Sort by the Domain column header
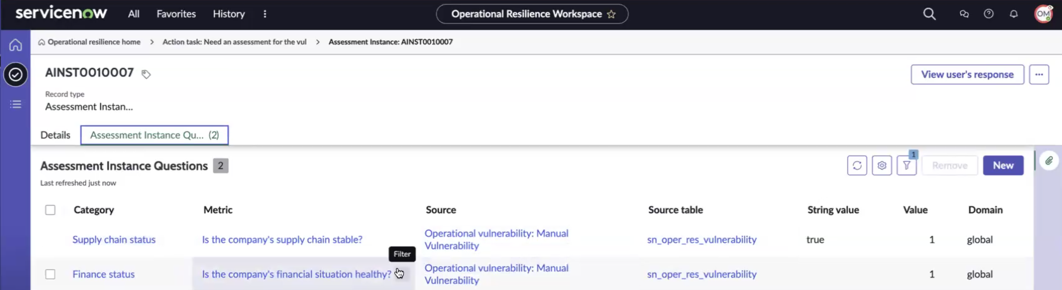 tap(985, 210)
